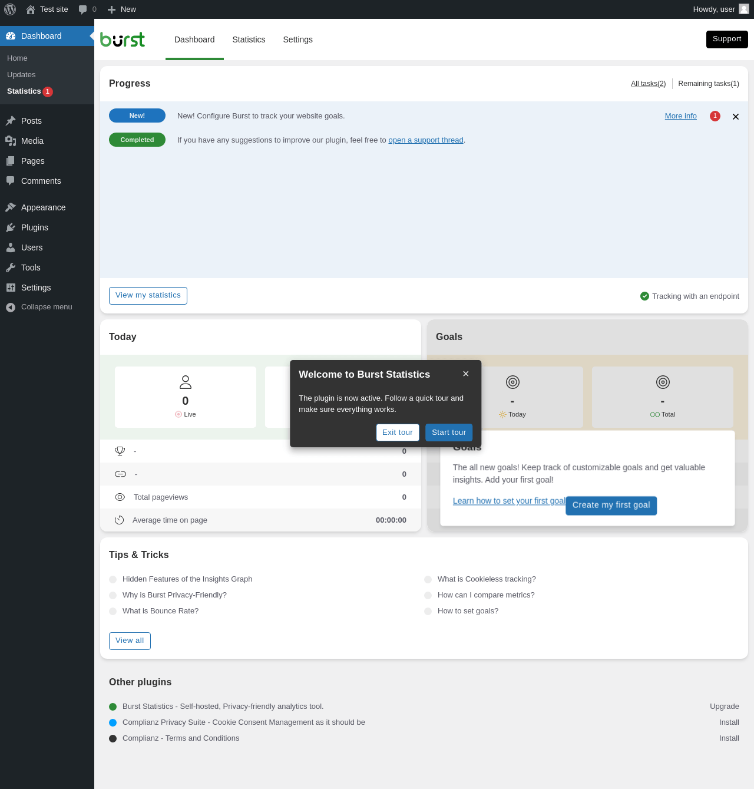Click the user avatar in admin bar

744,9
